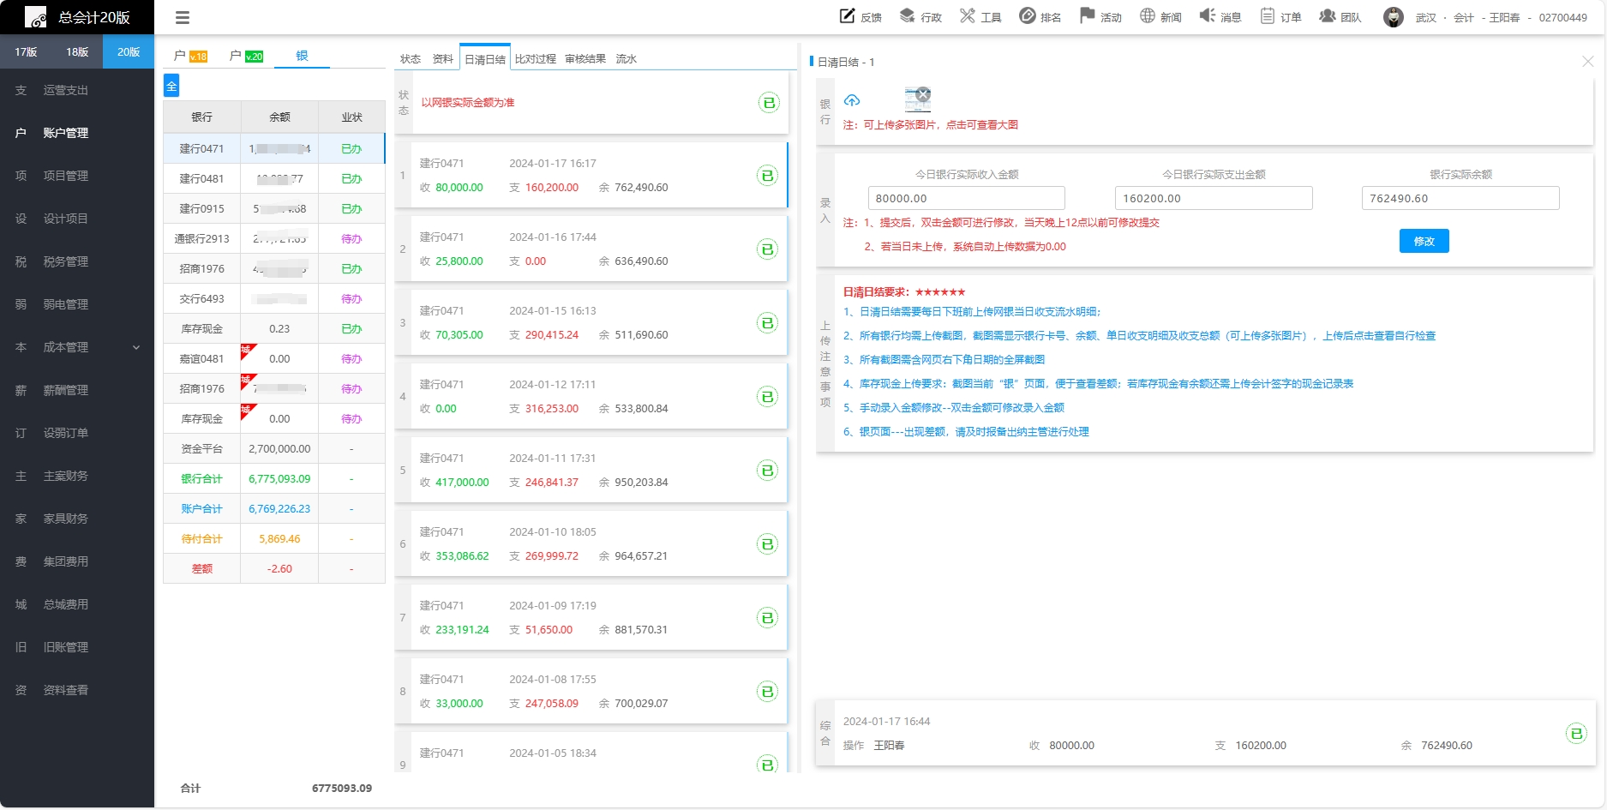Screen dimensions: 1607x810
Task: Click green status icon for 2024-01-11 17:31 record
Action: [x=768, y=471]
